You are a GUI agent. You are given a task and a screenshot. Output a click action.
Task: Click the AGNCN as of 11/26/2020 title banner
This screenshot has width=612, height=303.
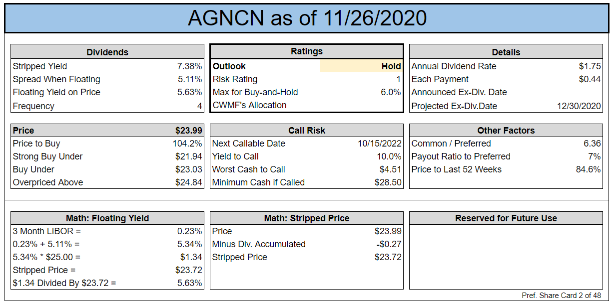pos(307,18)
